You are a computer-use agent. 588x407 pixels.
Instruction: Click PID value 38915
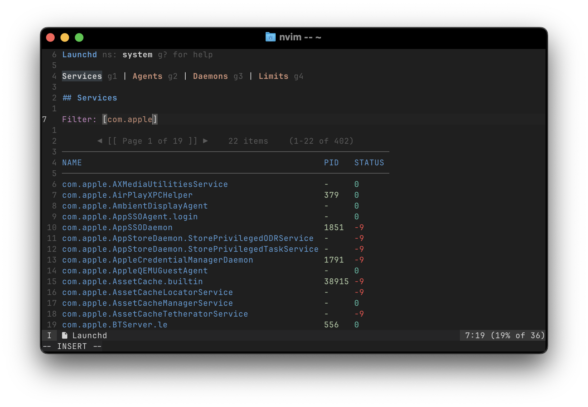[x=336, y=281]
